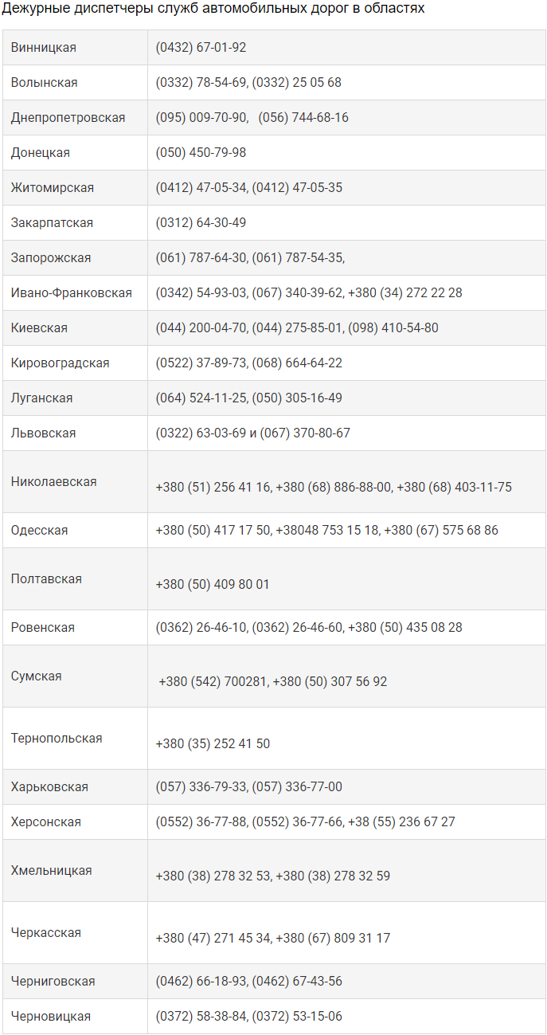The image size is (547, 1035).
Task: Click the Тернопольская phone +380 (35) 252 41 50
Action: pyautogui.click(x=213, y=744)
